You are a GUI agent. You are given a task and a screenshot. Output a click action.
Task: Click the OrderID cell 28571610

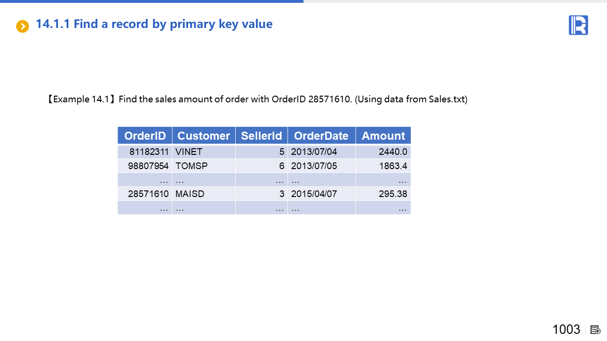(148, 194)
